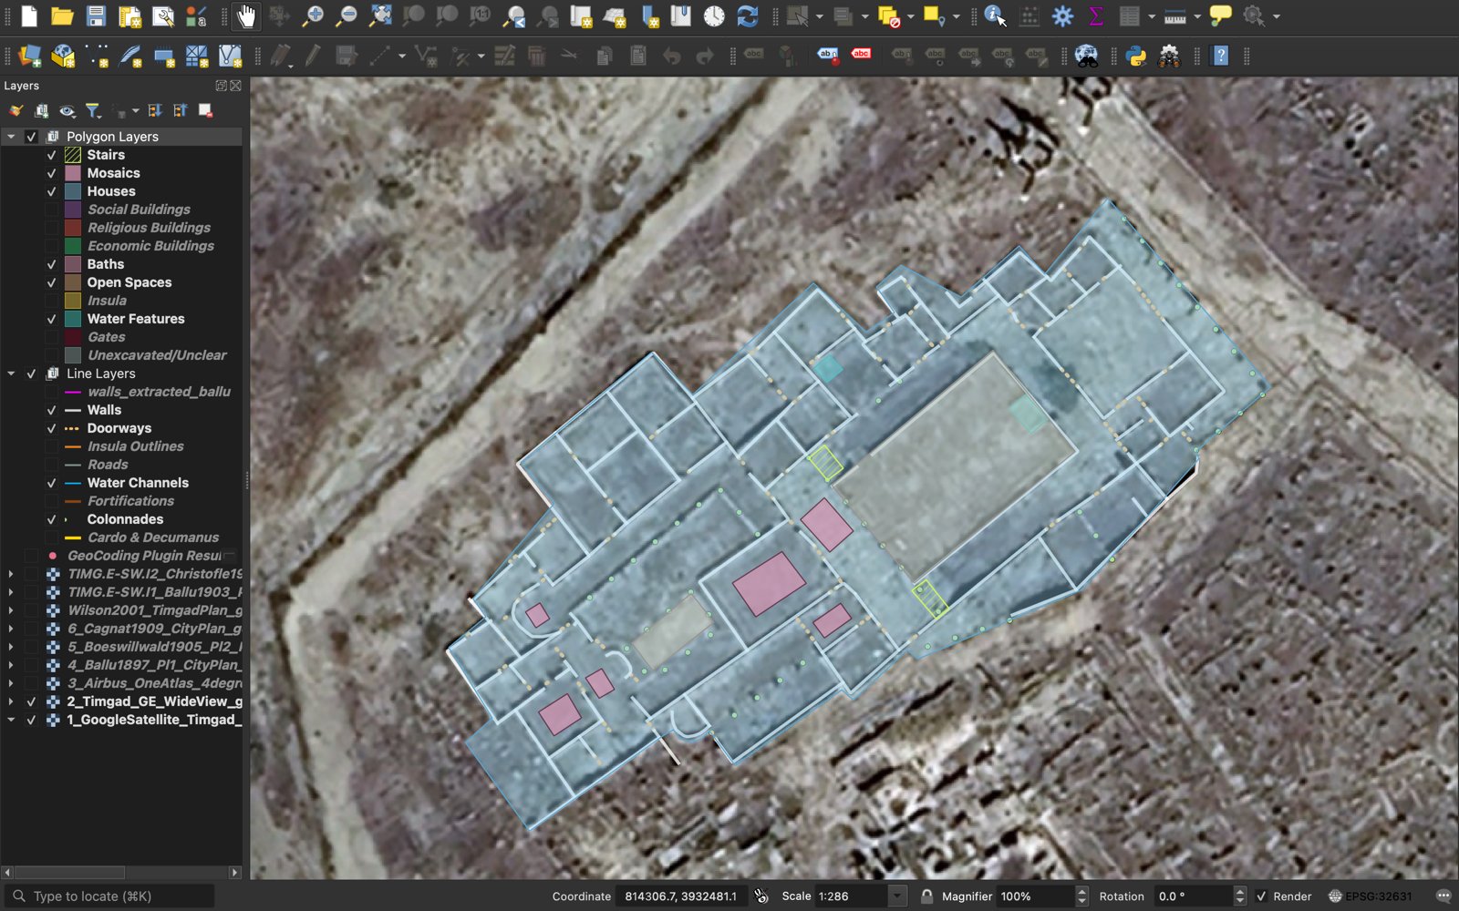Open the Data Source Manager icon

click(29, 56)
